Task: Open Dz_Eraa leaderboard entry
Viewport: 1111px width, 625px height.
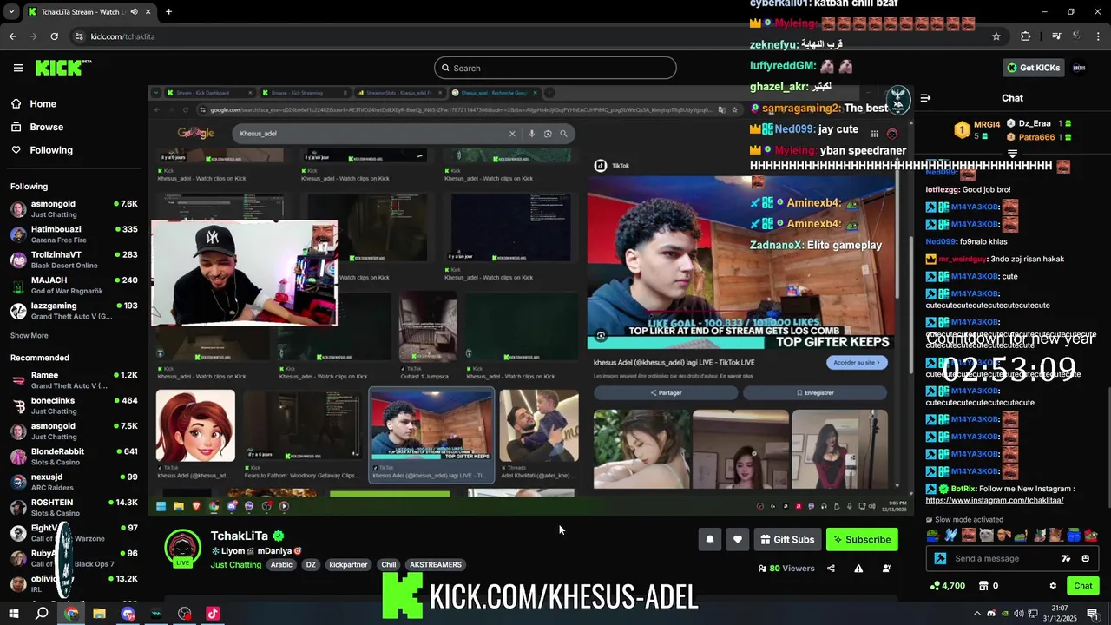Action: [1040, 124]
